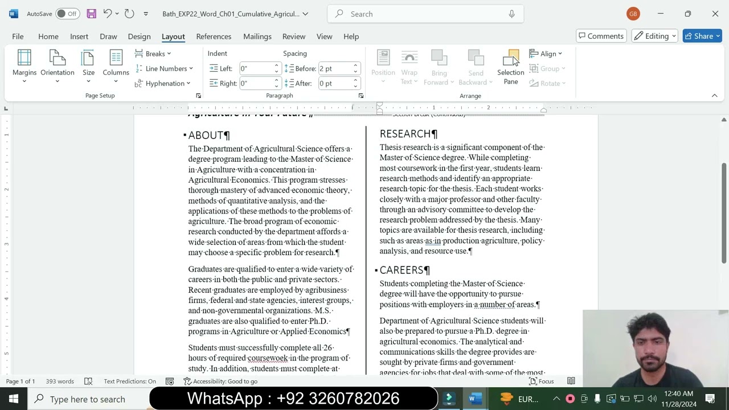The image size is (729, 410).
Task: Open the Selection Pane
Action: click(x=511, y=66)
